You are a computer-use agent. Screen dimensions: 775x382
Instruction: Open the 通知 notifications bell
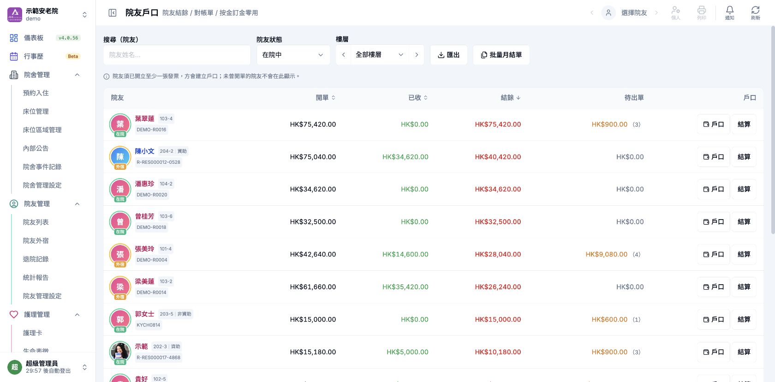(729, 12)
